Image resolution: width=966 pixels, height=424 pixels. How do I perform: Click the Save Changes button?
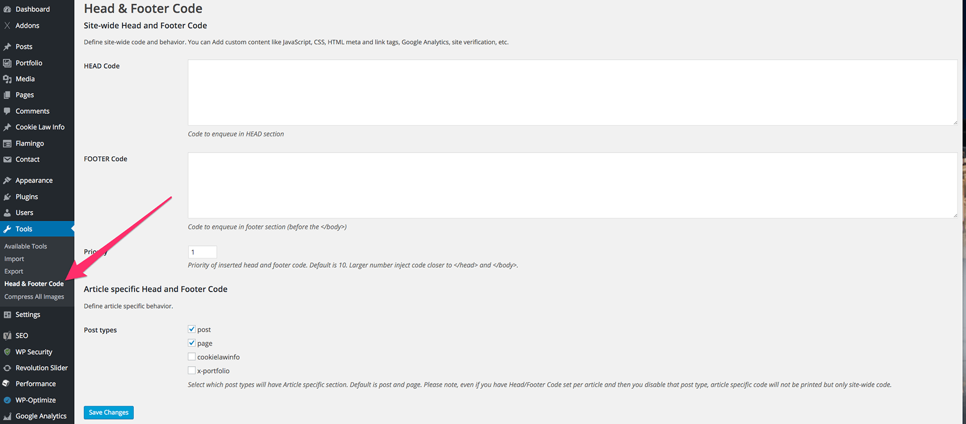[x=108, y=412]
